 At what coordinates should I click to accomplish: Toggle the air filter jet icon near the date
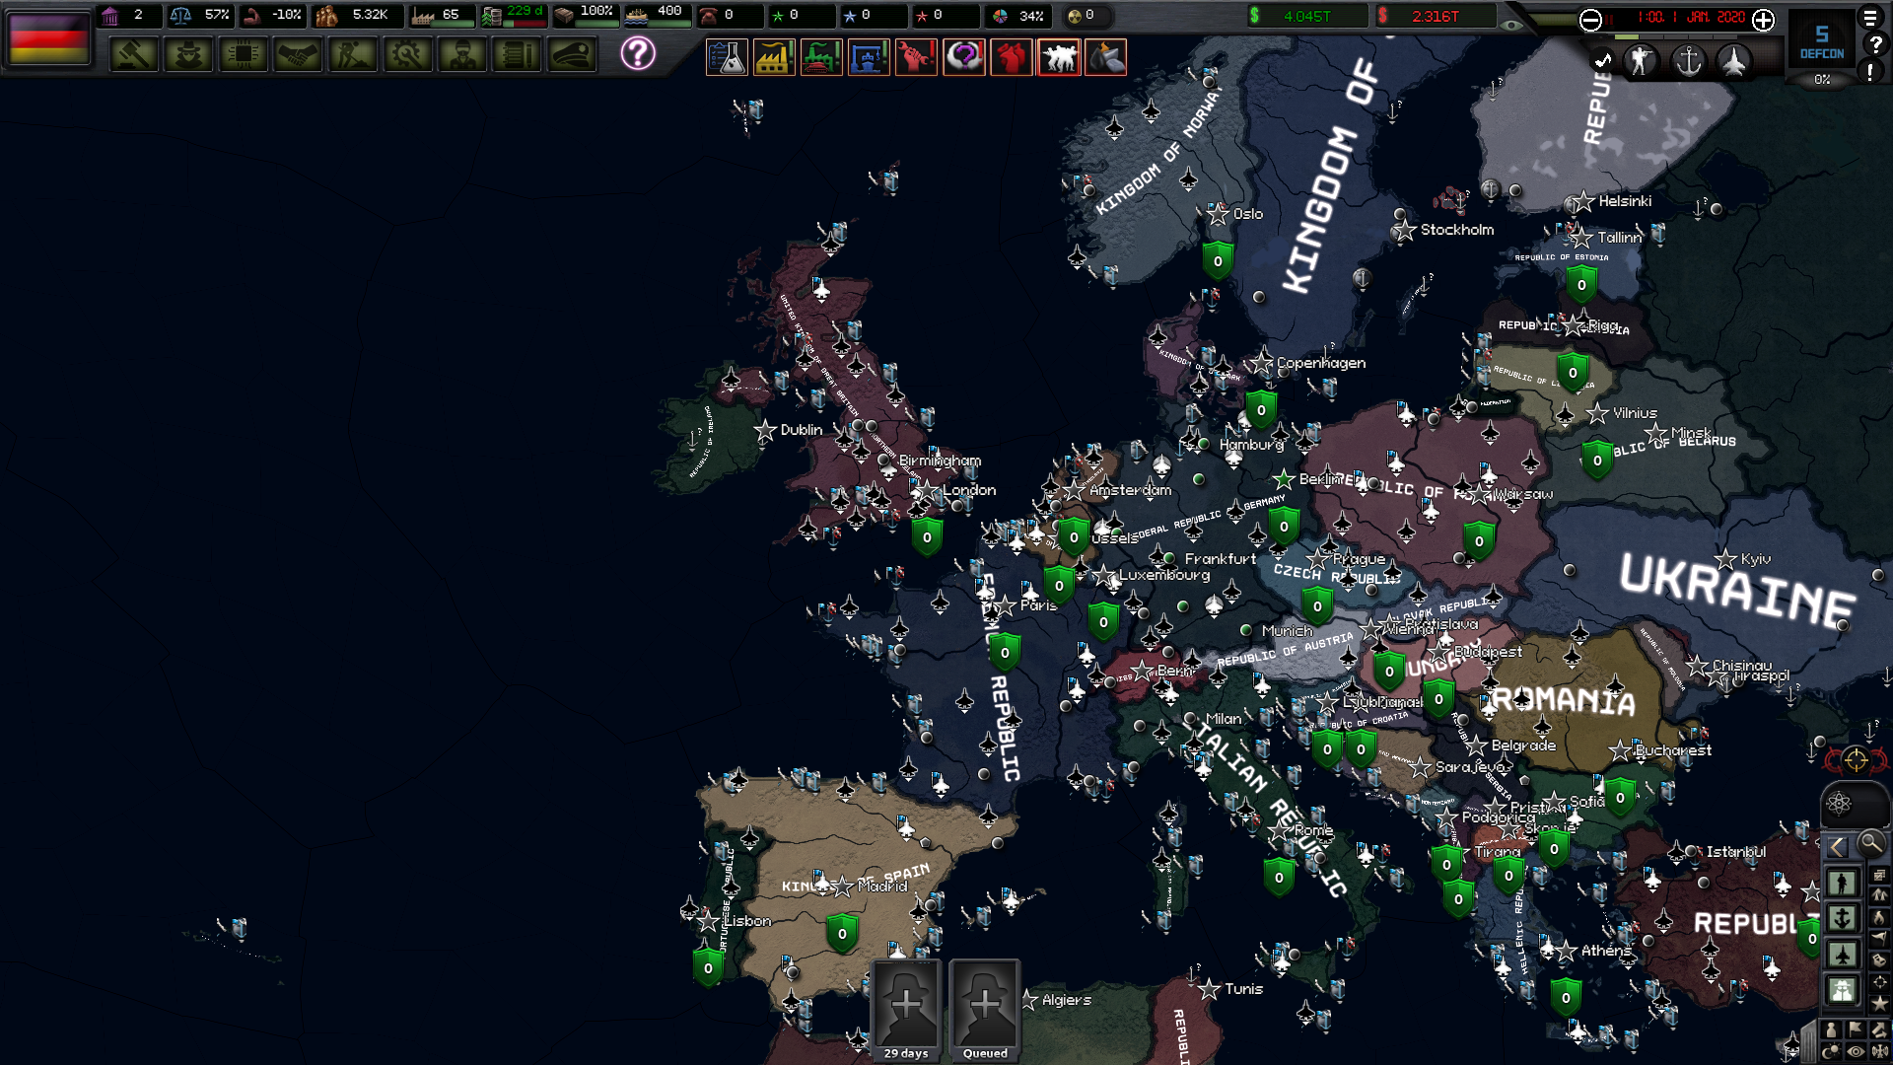tap(1734, 61)
